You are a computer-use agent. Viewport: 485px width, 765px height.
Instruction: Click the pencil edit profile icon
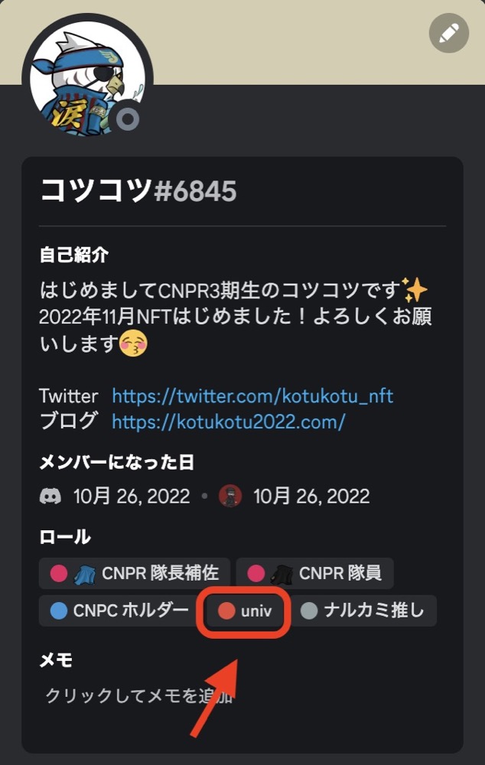(448, 33)
